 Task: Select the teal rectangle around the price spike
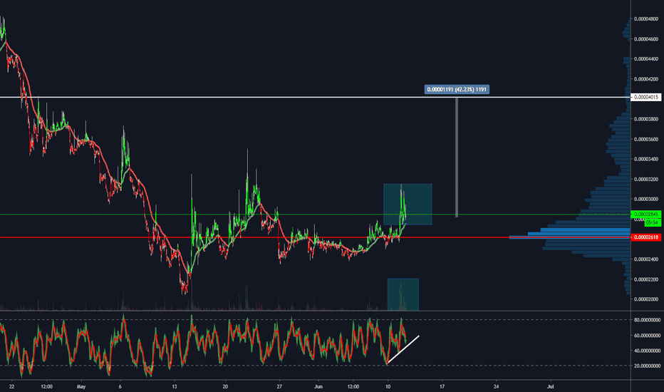pos(408,205)
